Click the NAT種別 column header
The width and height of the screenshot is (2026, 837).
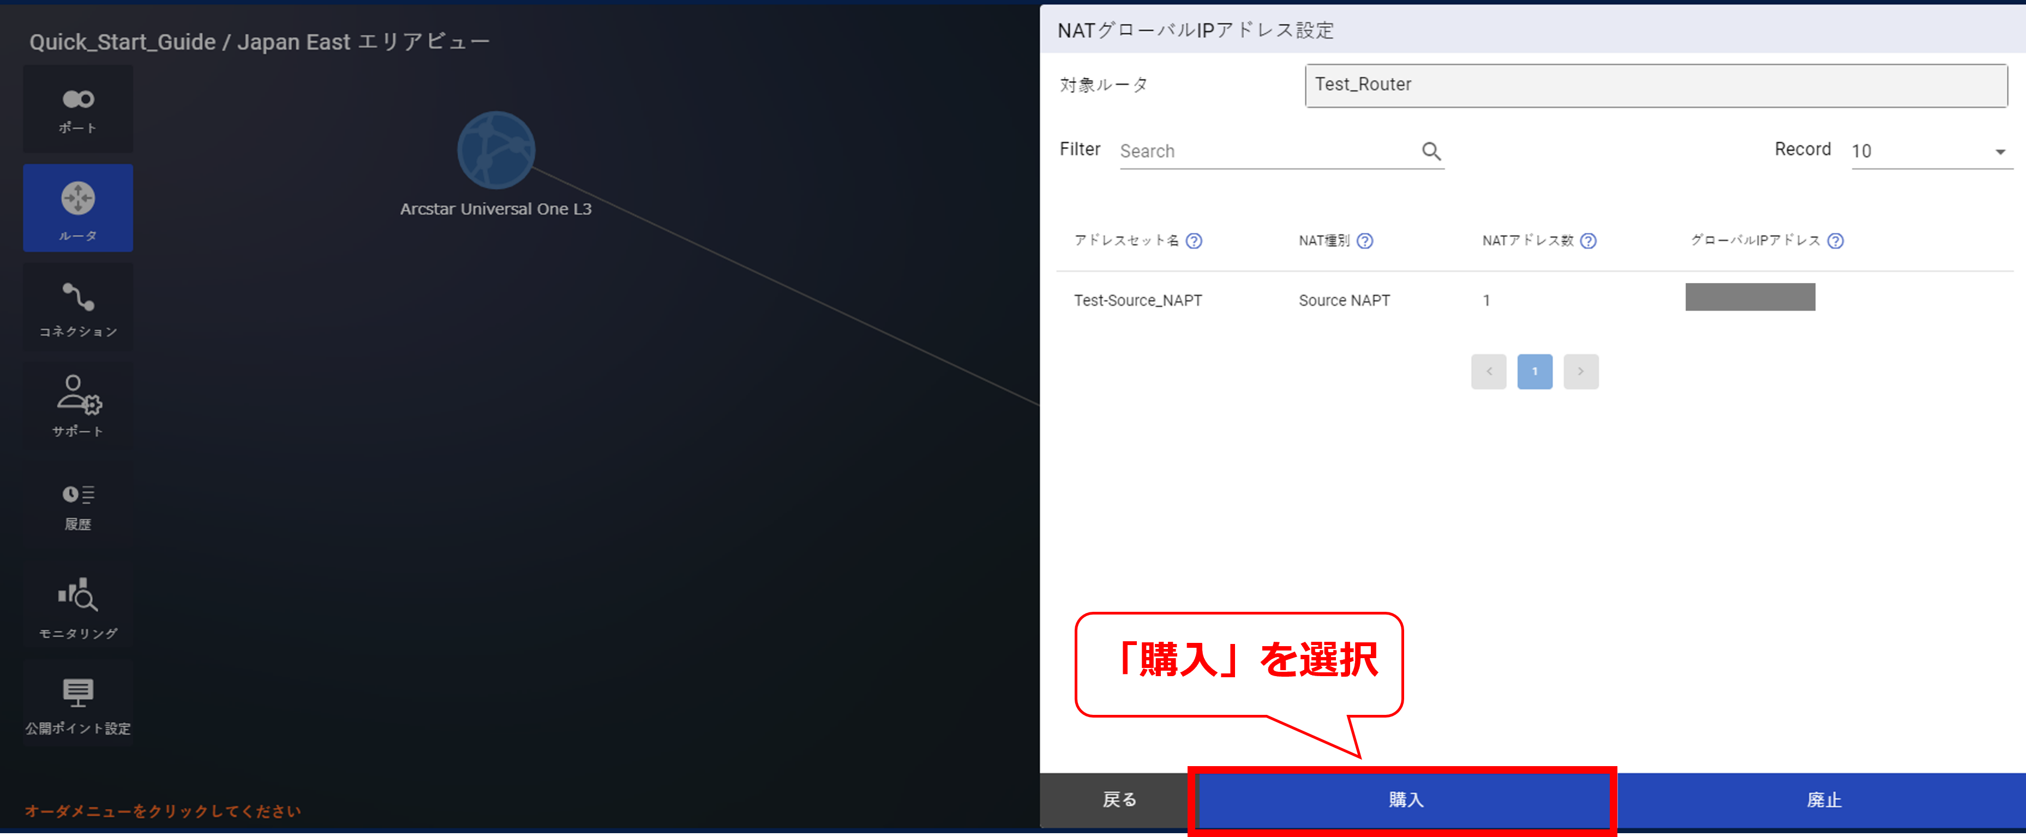point(1324,240)
